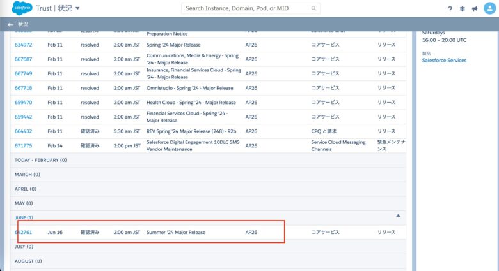499x271 pixels.
Task: Select the Summer '24 Major Release text
Action: 176,232
